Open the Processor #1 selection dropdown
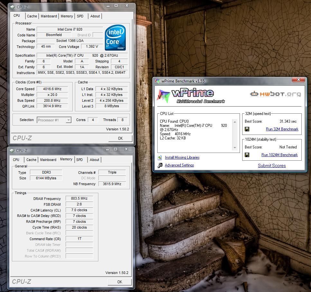This screenshot has height=292, width=311. point(69,120)
